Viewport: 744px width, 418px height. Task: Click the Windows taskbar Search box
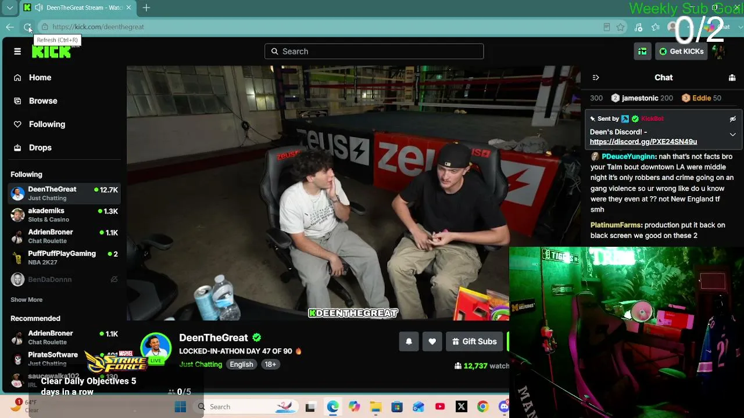pos(246,407)
